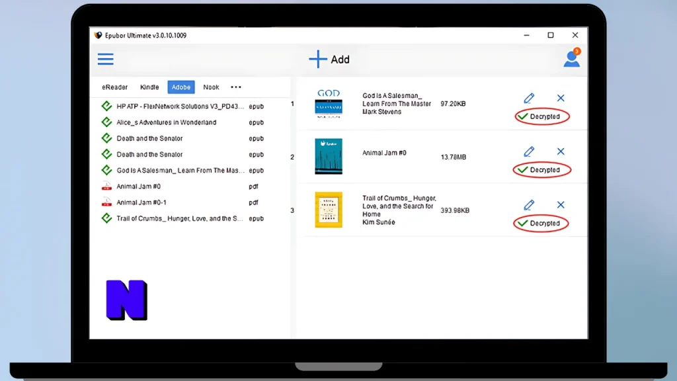This screenshot has height=381, width=677.
Task: Select the first Death and the Senator entry
Action: coord(182,138)
